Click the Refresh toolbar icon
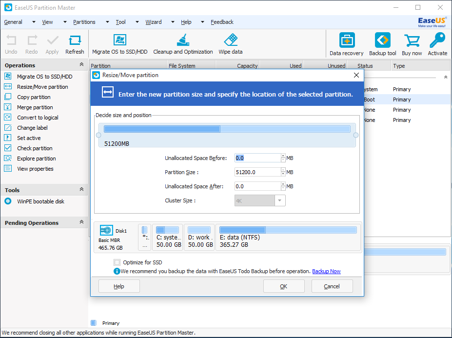This screenshot has width=452, height=338. (x=75, y=44)
